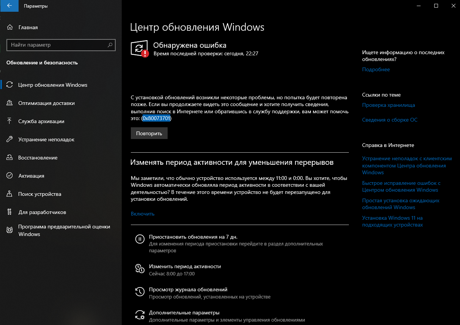Open the Подробнее link

pyautogui.click(x=376, y=69)
